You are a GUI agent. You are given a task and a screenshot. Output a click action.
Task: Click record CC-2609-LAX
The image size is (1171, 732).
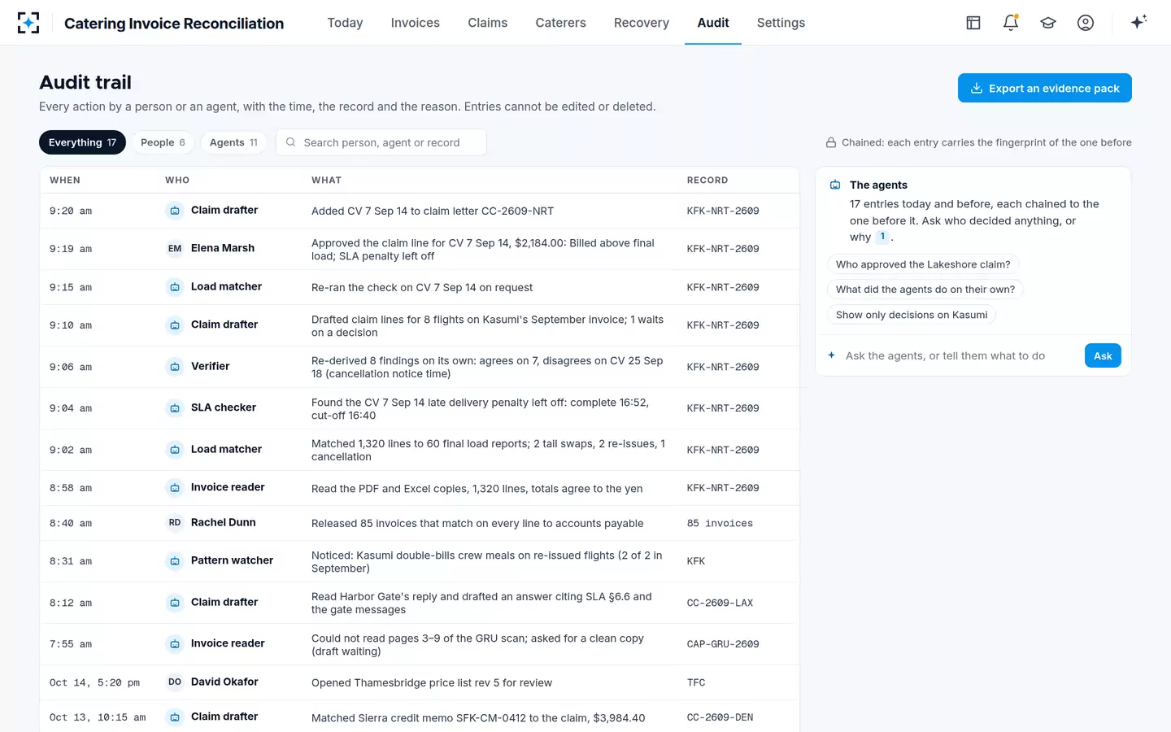point(720,603)
